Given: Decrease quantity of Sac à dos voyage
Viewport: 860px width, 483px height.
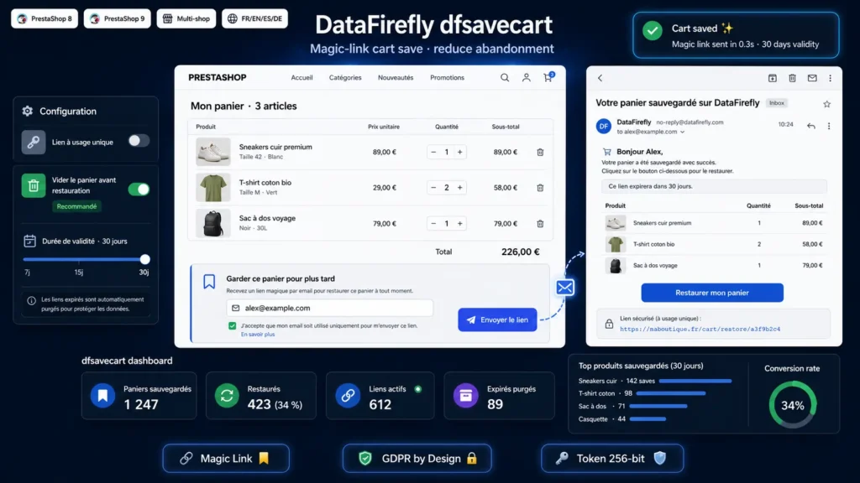Looking at the screenshot, I should coord(433,223).
